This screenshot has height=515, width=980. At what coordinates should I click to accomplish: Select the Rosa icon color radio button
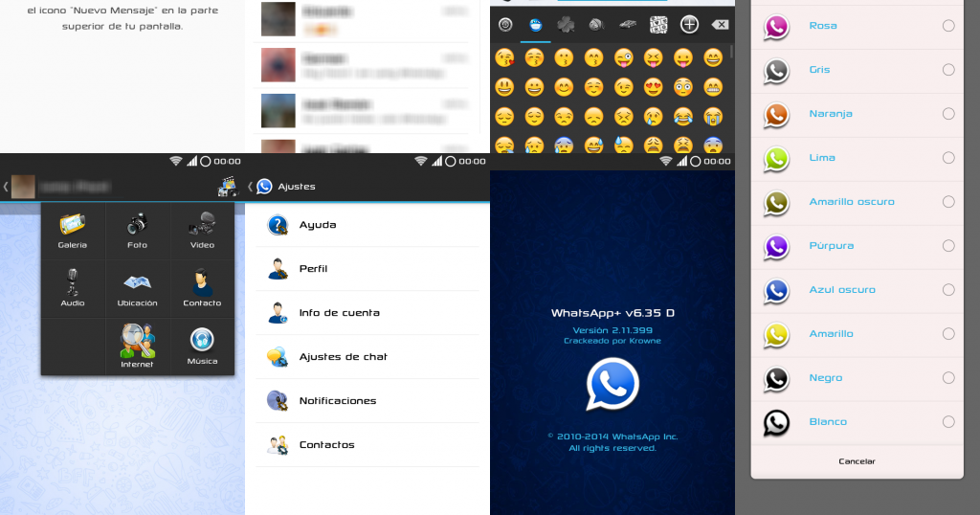pos(948,26)
